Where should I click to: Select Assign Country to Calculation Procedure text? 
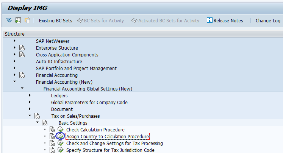coord(108,137)
